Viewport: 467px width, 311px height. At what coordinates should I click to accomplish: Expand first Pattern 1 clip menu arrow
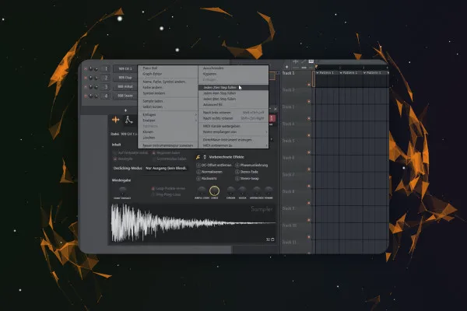tap(318, 73)
